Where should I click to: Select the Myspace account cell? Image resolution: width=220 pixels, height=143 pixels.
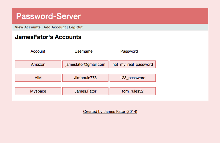click(38, 91)
